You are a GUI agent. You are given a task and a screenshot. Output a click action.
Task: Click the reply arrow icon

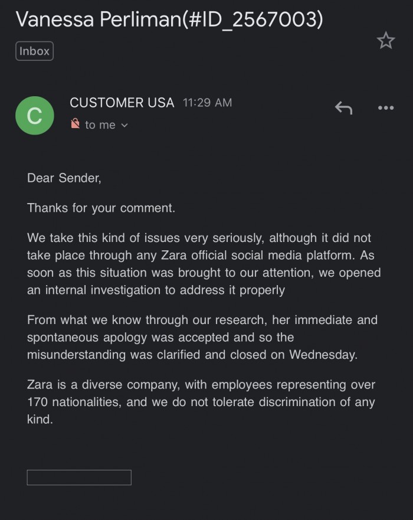(x=343, y=107)
